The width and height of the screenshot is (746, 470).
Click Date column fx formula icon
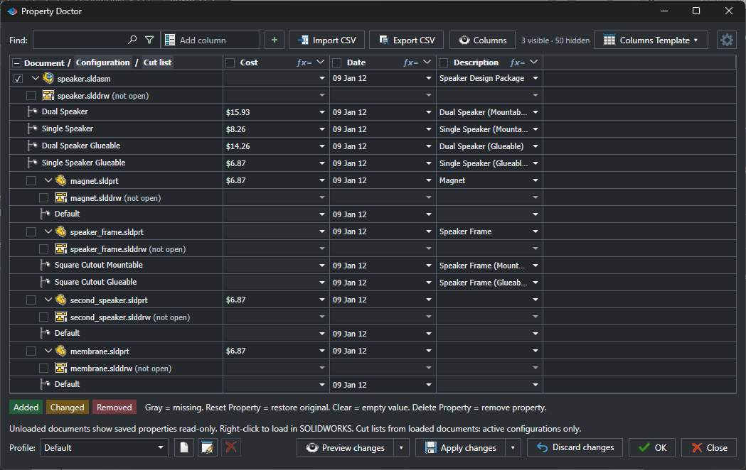pos(410,62)
